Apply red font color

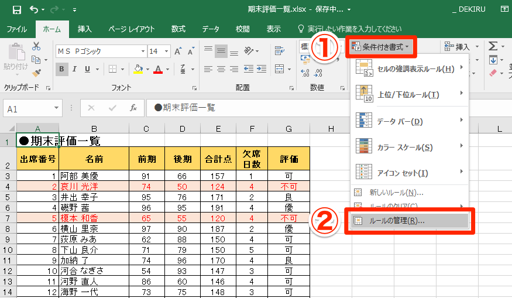(x=158, y=69)
